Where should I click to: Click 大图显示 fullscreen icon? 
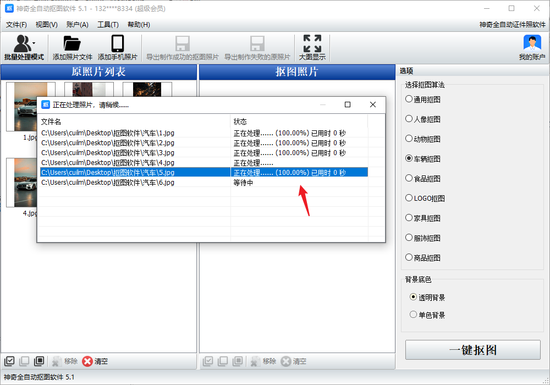[x=312, y=44]
